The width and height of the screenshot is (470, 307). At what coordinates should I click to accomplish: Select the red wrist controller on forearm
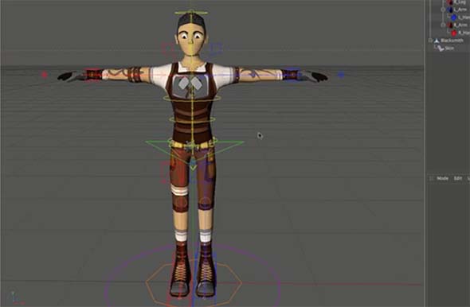click(94, 75)
